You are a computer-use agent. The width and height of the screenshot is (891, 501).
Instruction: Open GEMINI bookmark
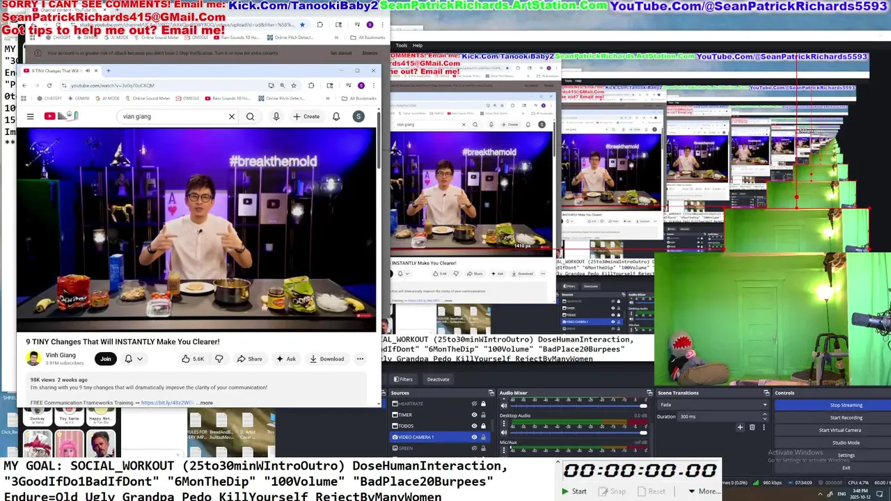[x=78, y=98]
